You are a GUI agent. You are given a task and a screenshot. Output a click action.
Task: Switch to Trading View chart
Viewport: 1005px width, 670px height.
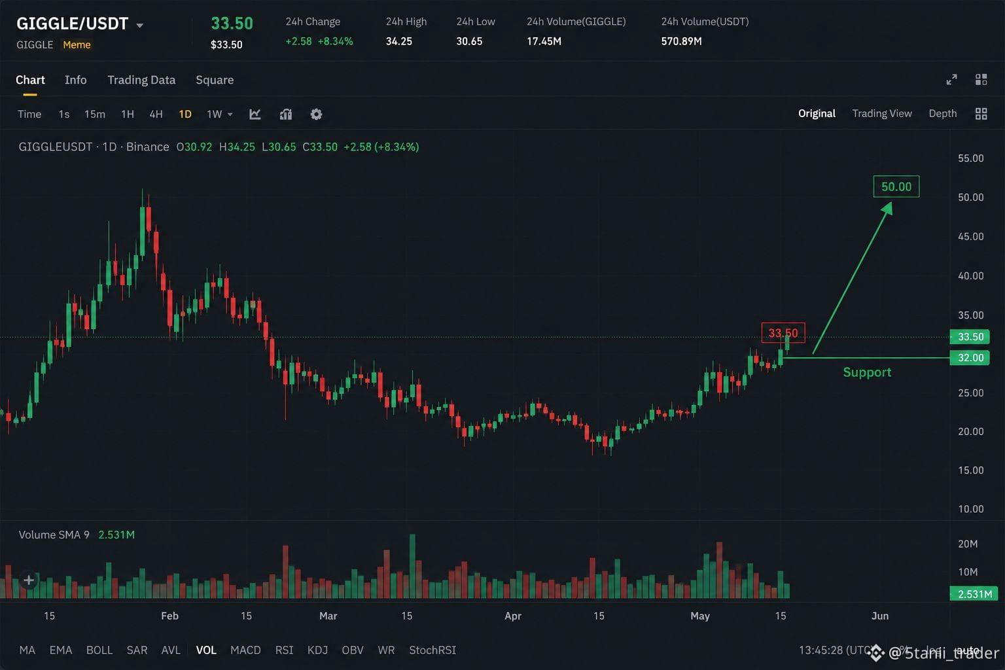(x=882, y=113)
